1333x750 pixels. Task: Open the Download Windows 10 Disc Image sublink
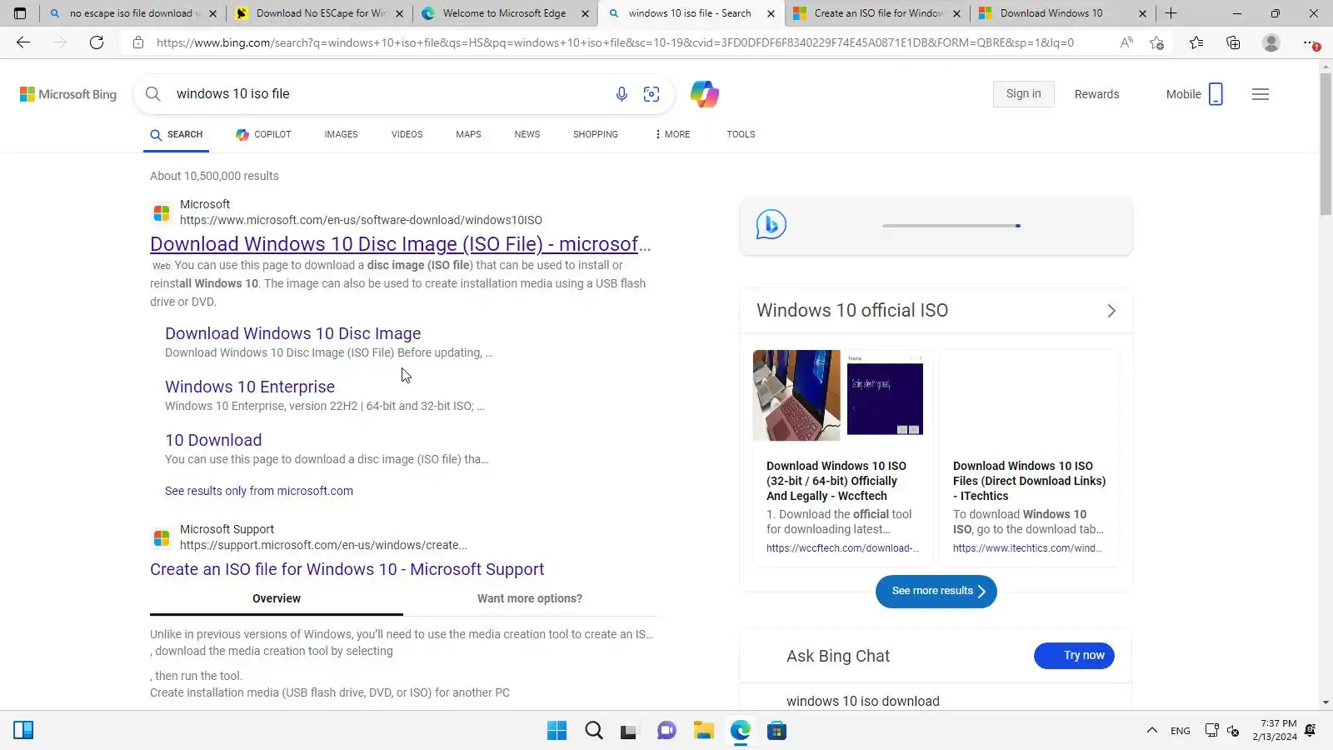(x=293, y=333)
